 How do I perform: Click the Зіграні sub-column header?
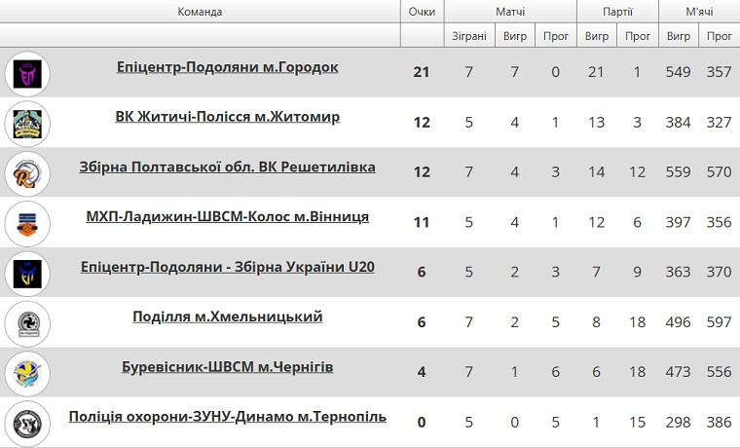(469, 36)
